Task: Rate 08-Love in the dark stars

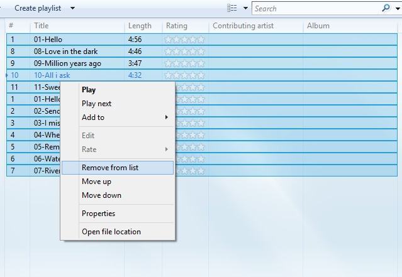Action: (x=184, y=52)
